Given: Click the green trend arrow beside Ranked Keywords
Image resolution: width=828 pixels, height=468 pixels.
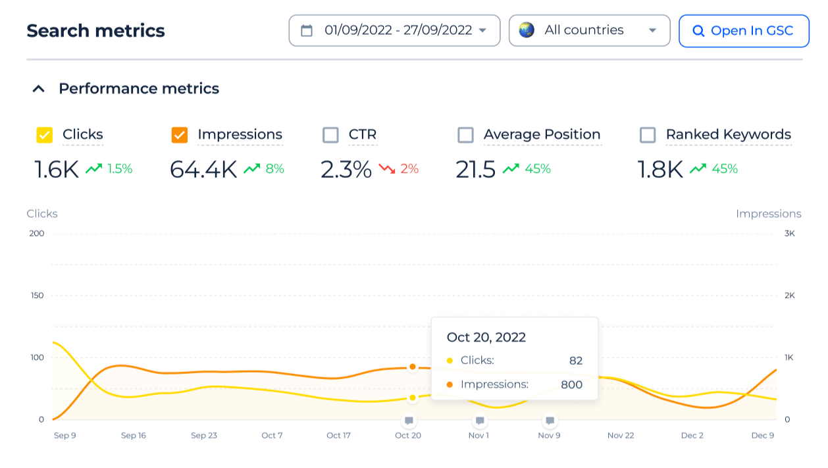Looking at the screenshot, I should [x=698, y=169].
